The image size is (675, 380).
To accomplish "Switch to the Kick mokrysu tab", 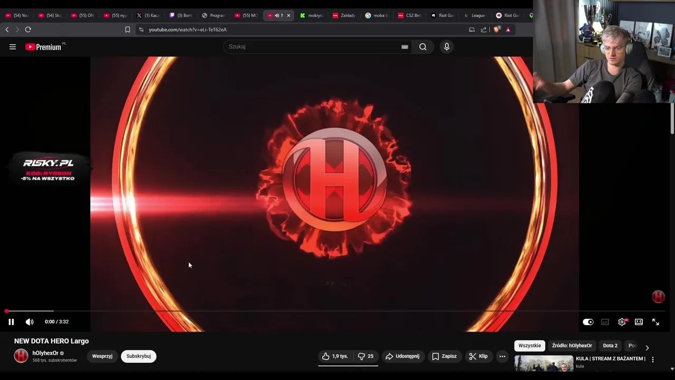I will (312, 15).
